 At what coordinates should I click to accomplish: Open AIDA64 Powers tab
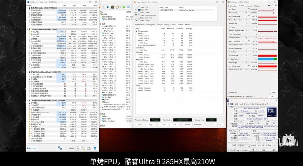click(x=167, y=25)
